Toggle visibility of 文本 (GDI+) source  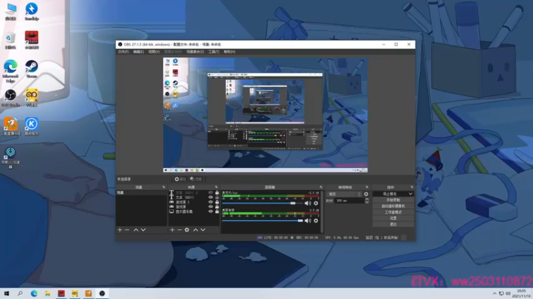coord(211,197)
